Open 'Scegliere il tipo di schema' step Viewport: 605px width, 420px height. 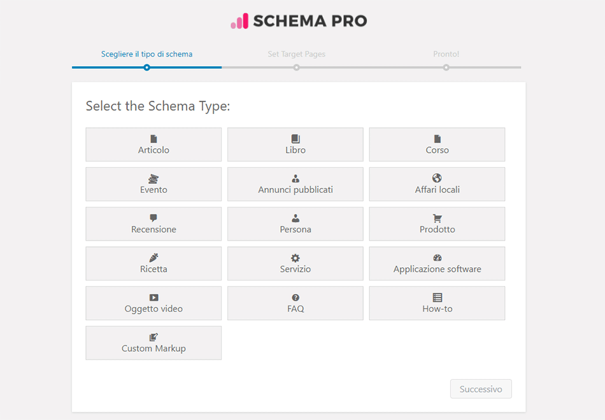click(146, 54)
